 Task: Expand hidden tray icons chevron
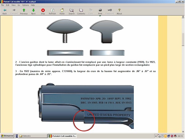coord(156,136)
